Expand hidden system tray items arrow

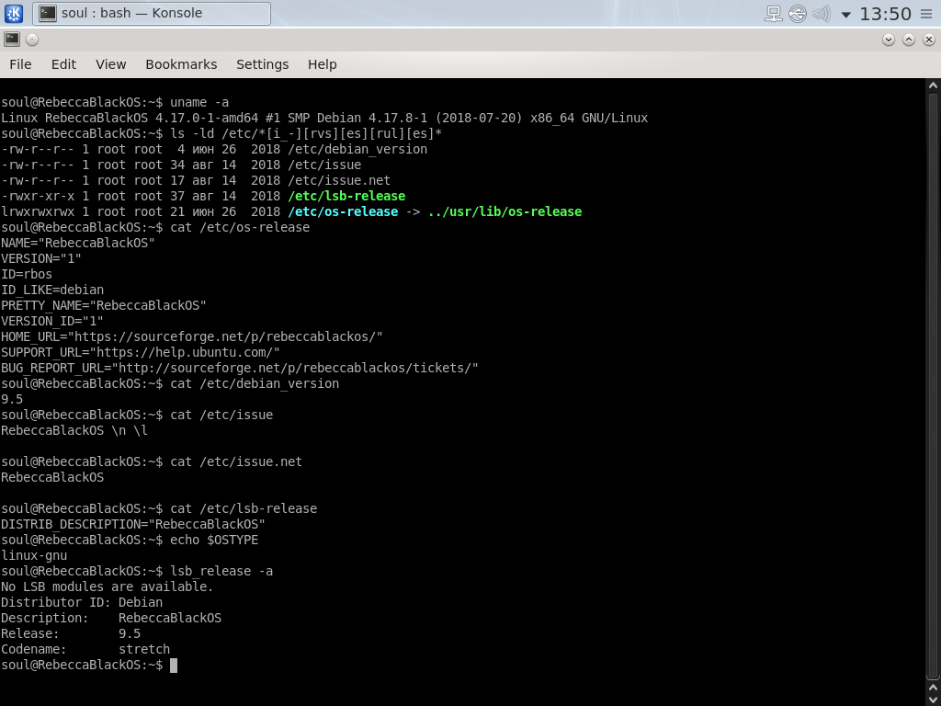click(x=845, y=14)
